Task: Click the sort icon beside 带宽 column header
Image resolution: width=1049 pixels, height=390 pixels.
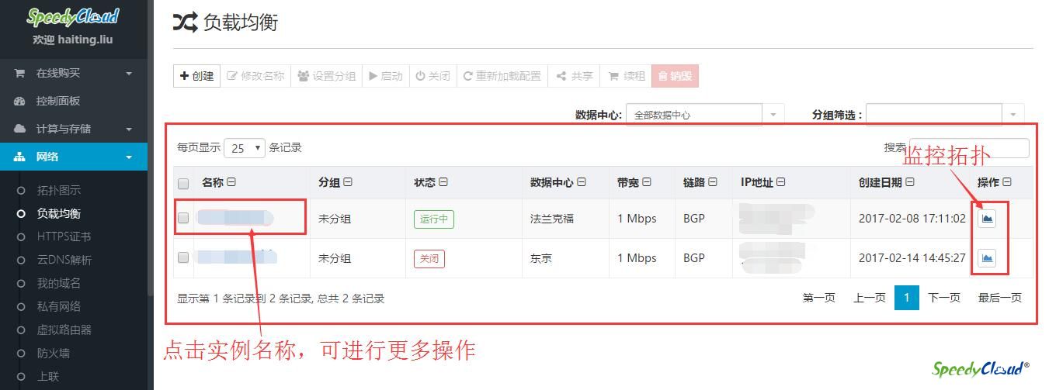Action: (646, 182)
